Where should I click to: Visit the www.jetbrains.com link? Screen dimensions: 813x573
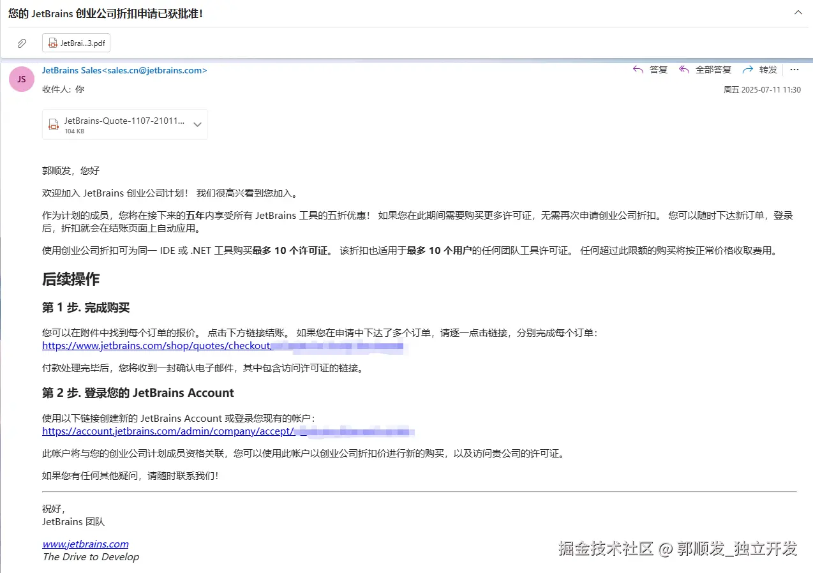tap(85, 544)
